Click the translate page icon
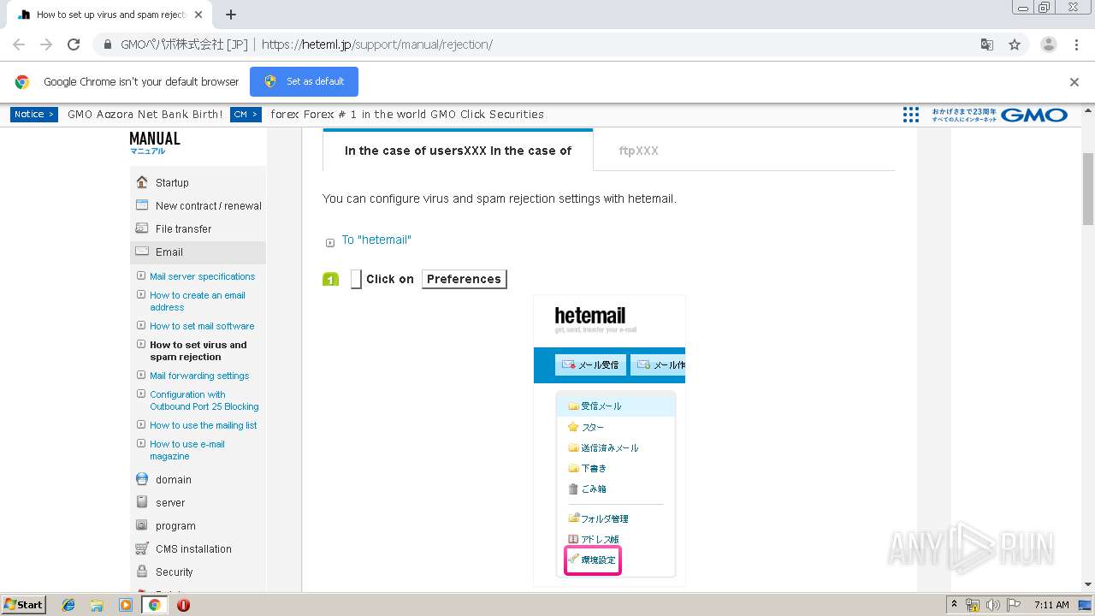This screenshot has height=616, width=1095. click(986, 44)
